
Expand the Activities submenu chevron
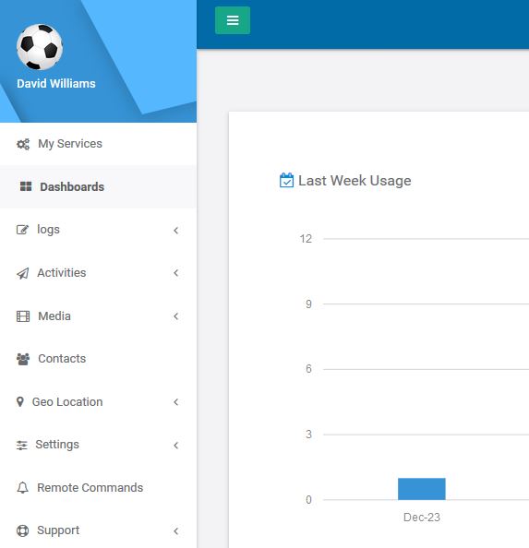175,273
